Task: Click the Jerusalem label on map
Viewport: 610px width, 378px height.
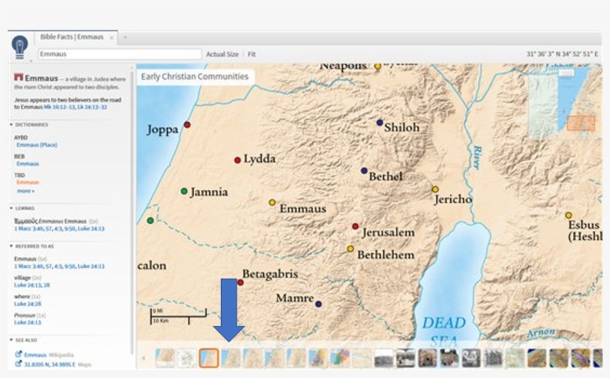Action: [x=388, y=232]
